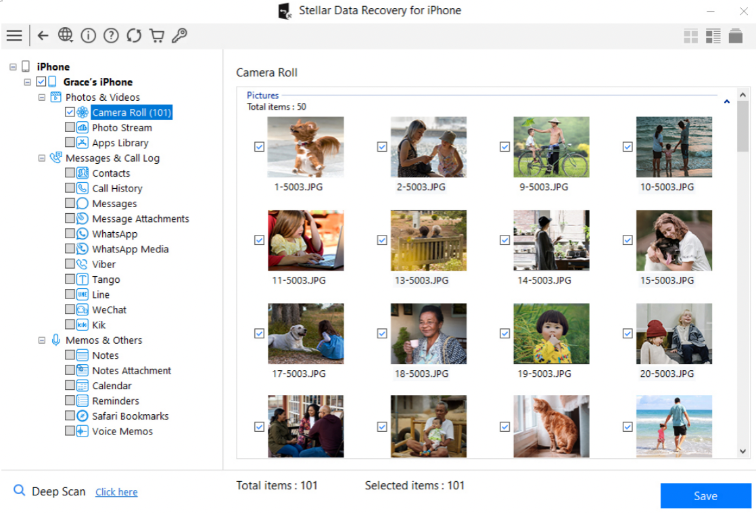756x513 pixels.
Task: Switch to thumbnail grid view
Action: coord(690,37)
